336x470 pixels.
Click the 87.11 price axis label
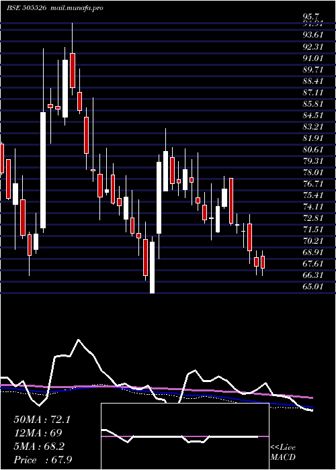pyautogui.click(x=313, y=93)
